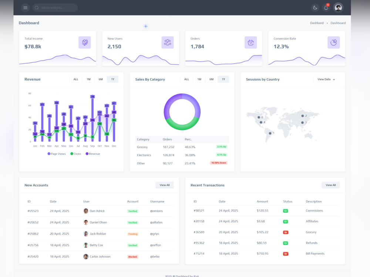
Task: Click the map marker labeled 2
Action: point(303,116)
